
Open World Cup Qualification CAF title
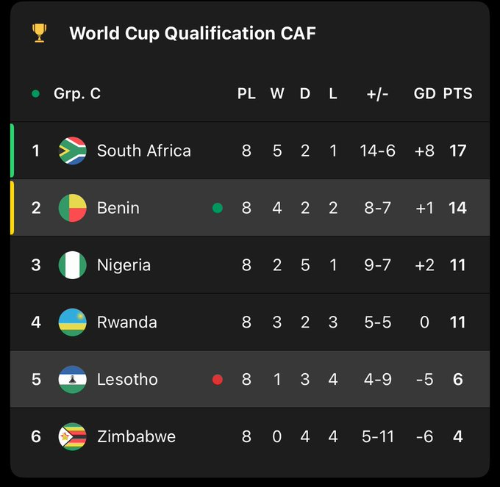(x=192, y=34)
